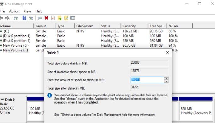Screen dimensions: 215x123
Task: Sort by the Capacity column header
Action: [x=134, y=26]
